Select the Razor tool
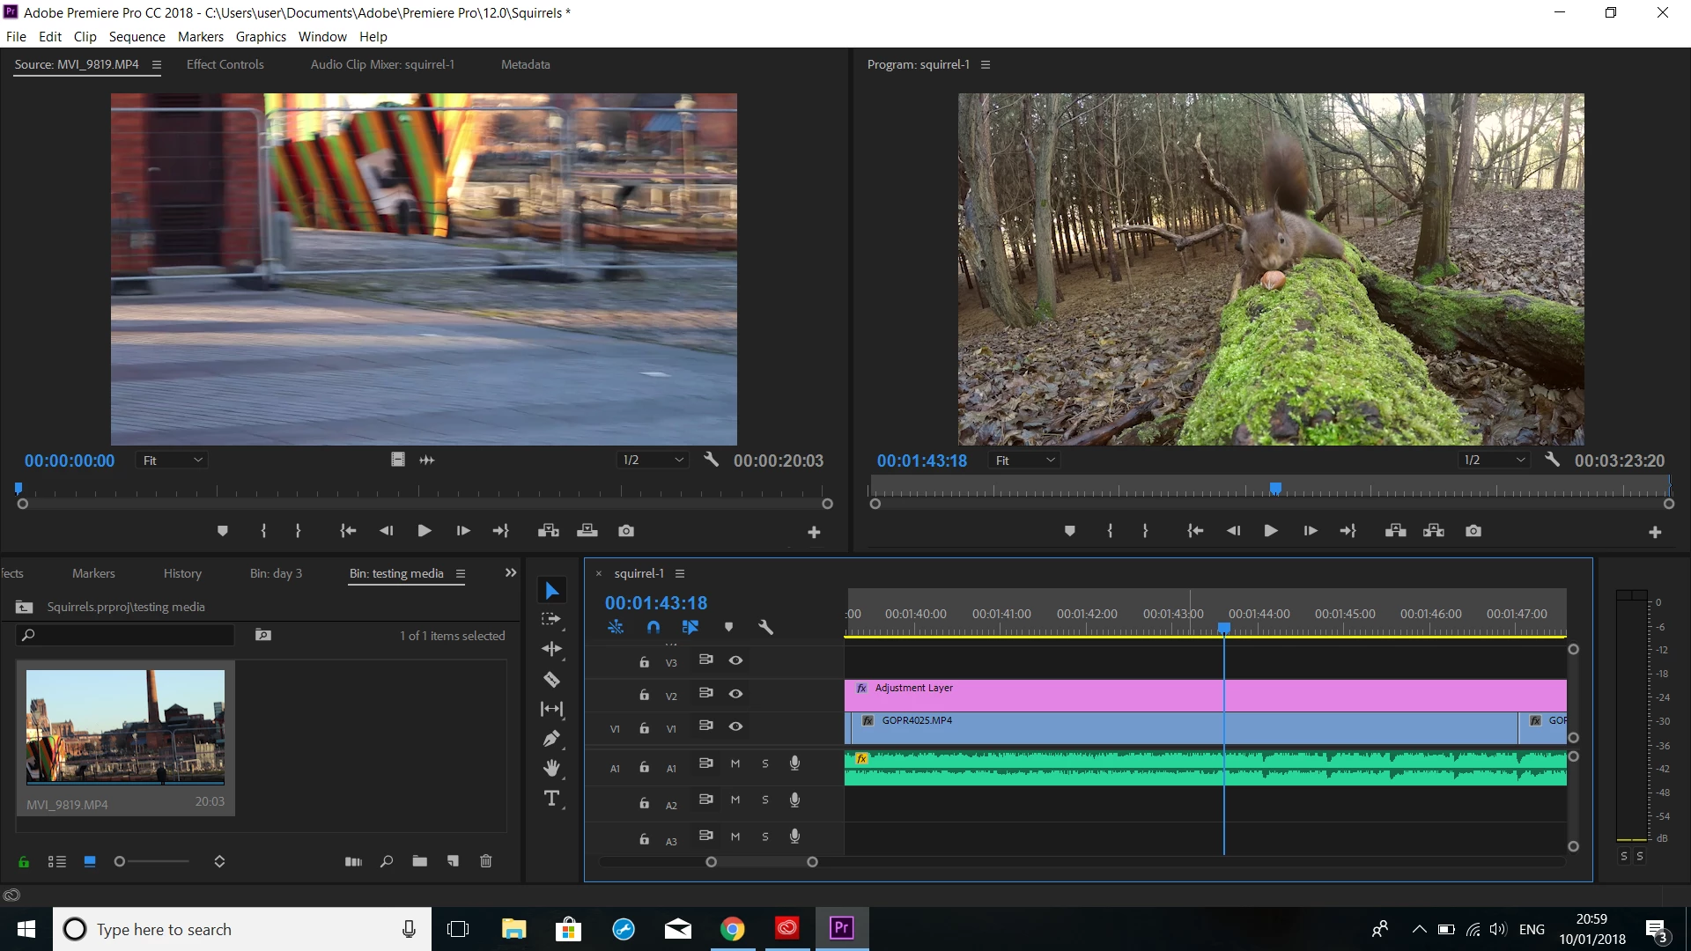 (551, 679)
